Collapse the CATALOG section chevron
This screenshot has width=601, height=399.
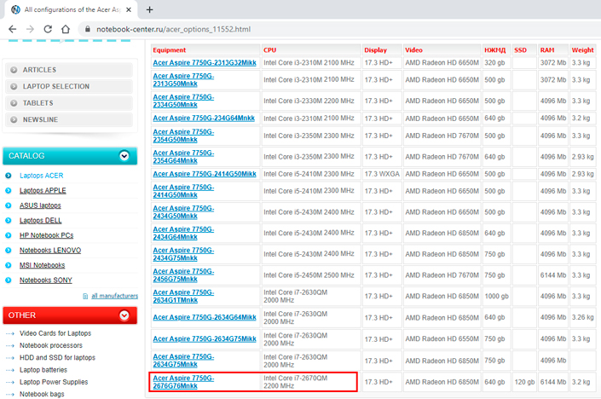124,156
